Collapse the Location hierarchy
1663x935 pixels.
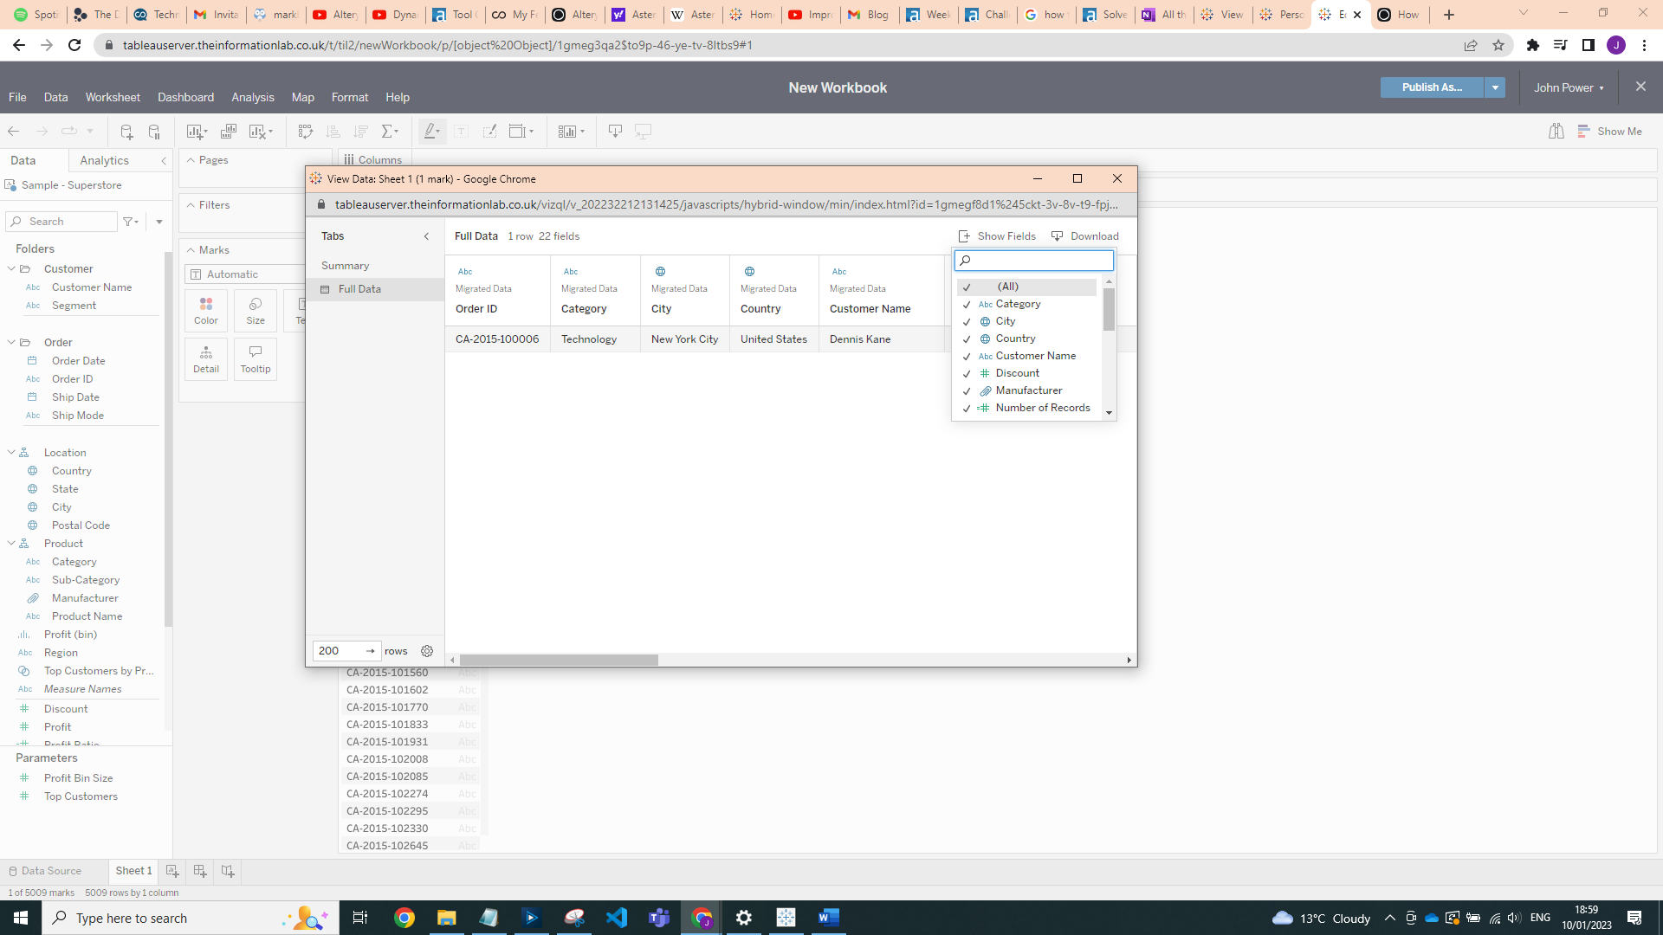tap(11, 453)
